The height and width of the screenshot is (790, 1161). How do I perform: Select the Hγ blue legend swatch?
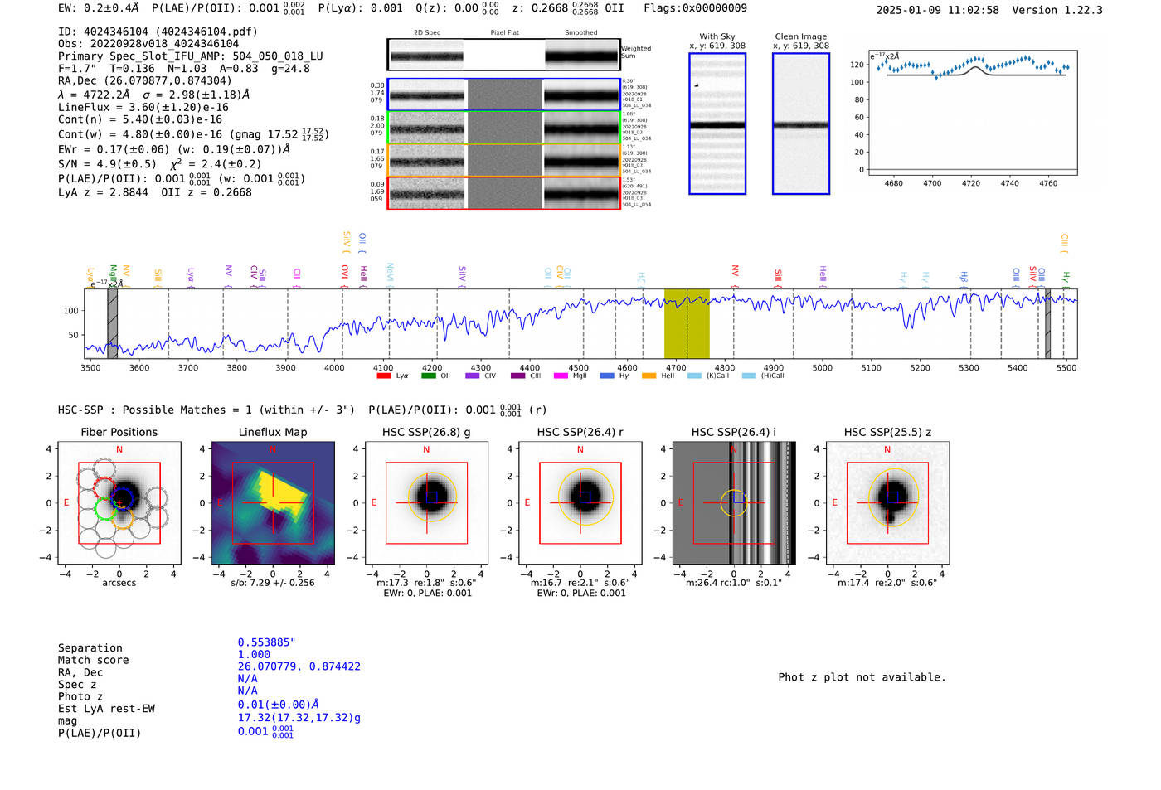(607, 376)
